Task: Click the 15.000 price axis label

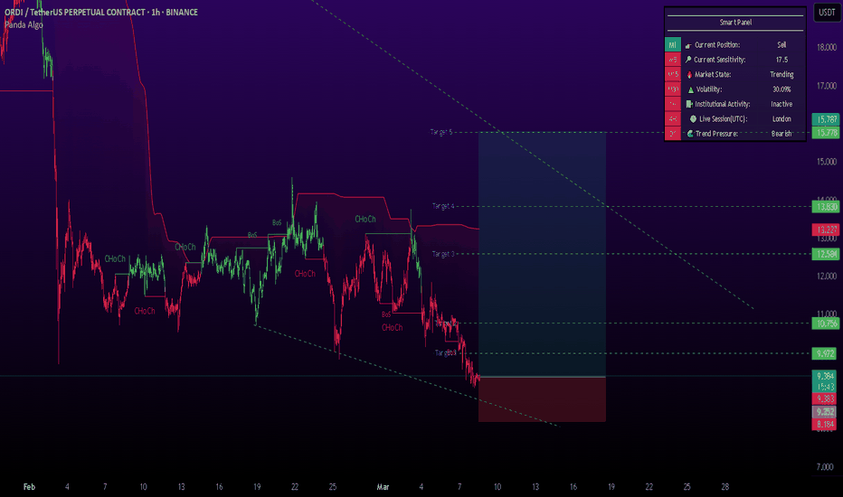Action: click(827, 162)
